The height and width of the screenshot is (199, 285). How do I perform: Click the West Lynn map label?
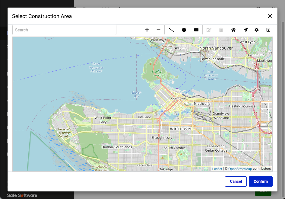248,42
